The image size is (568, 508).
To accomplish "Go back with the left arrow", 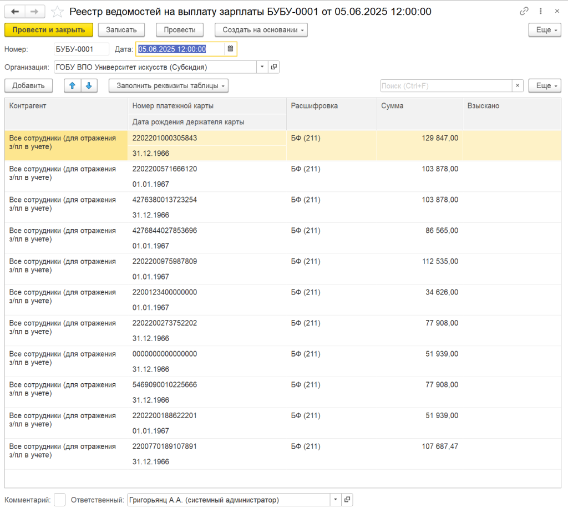I will click(15, 12).
